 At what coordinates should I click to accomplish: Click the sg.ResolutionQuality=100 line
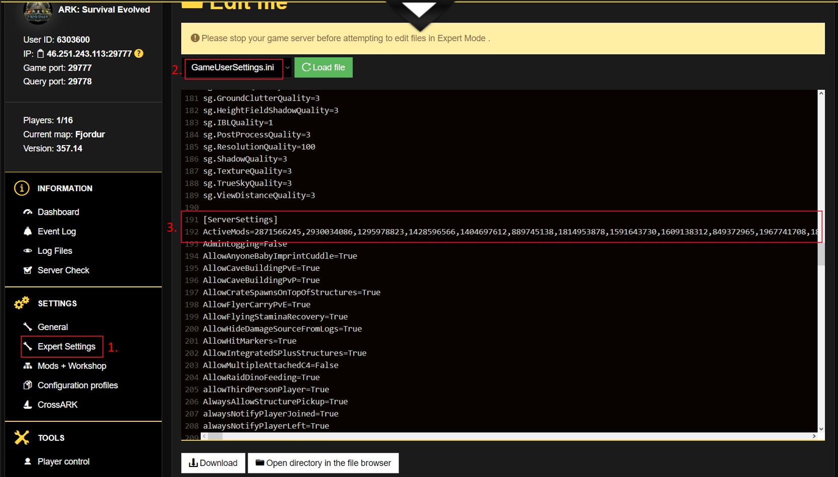tap(259, 147)
